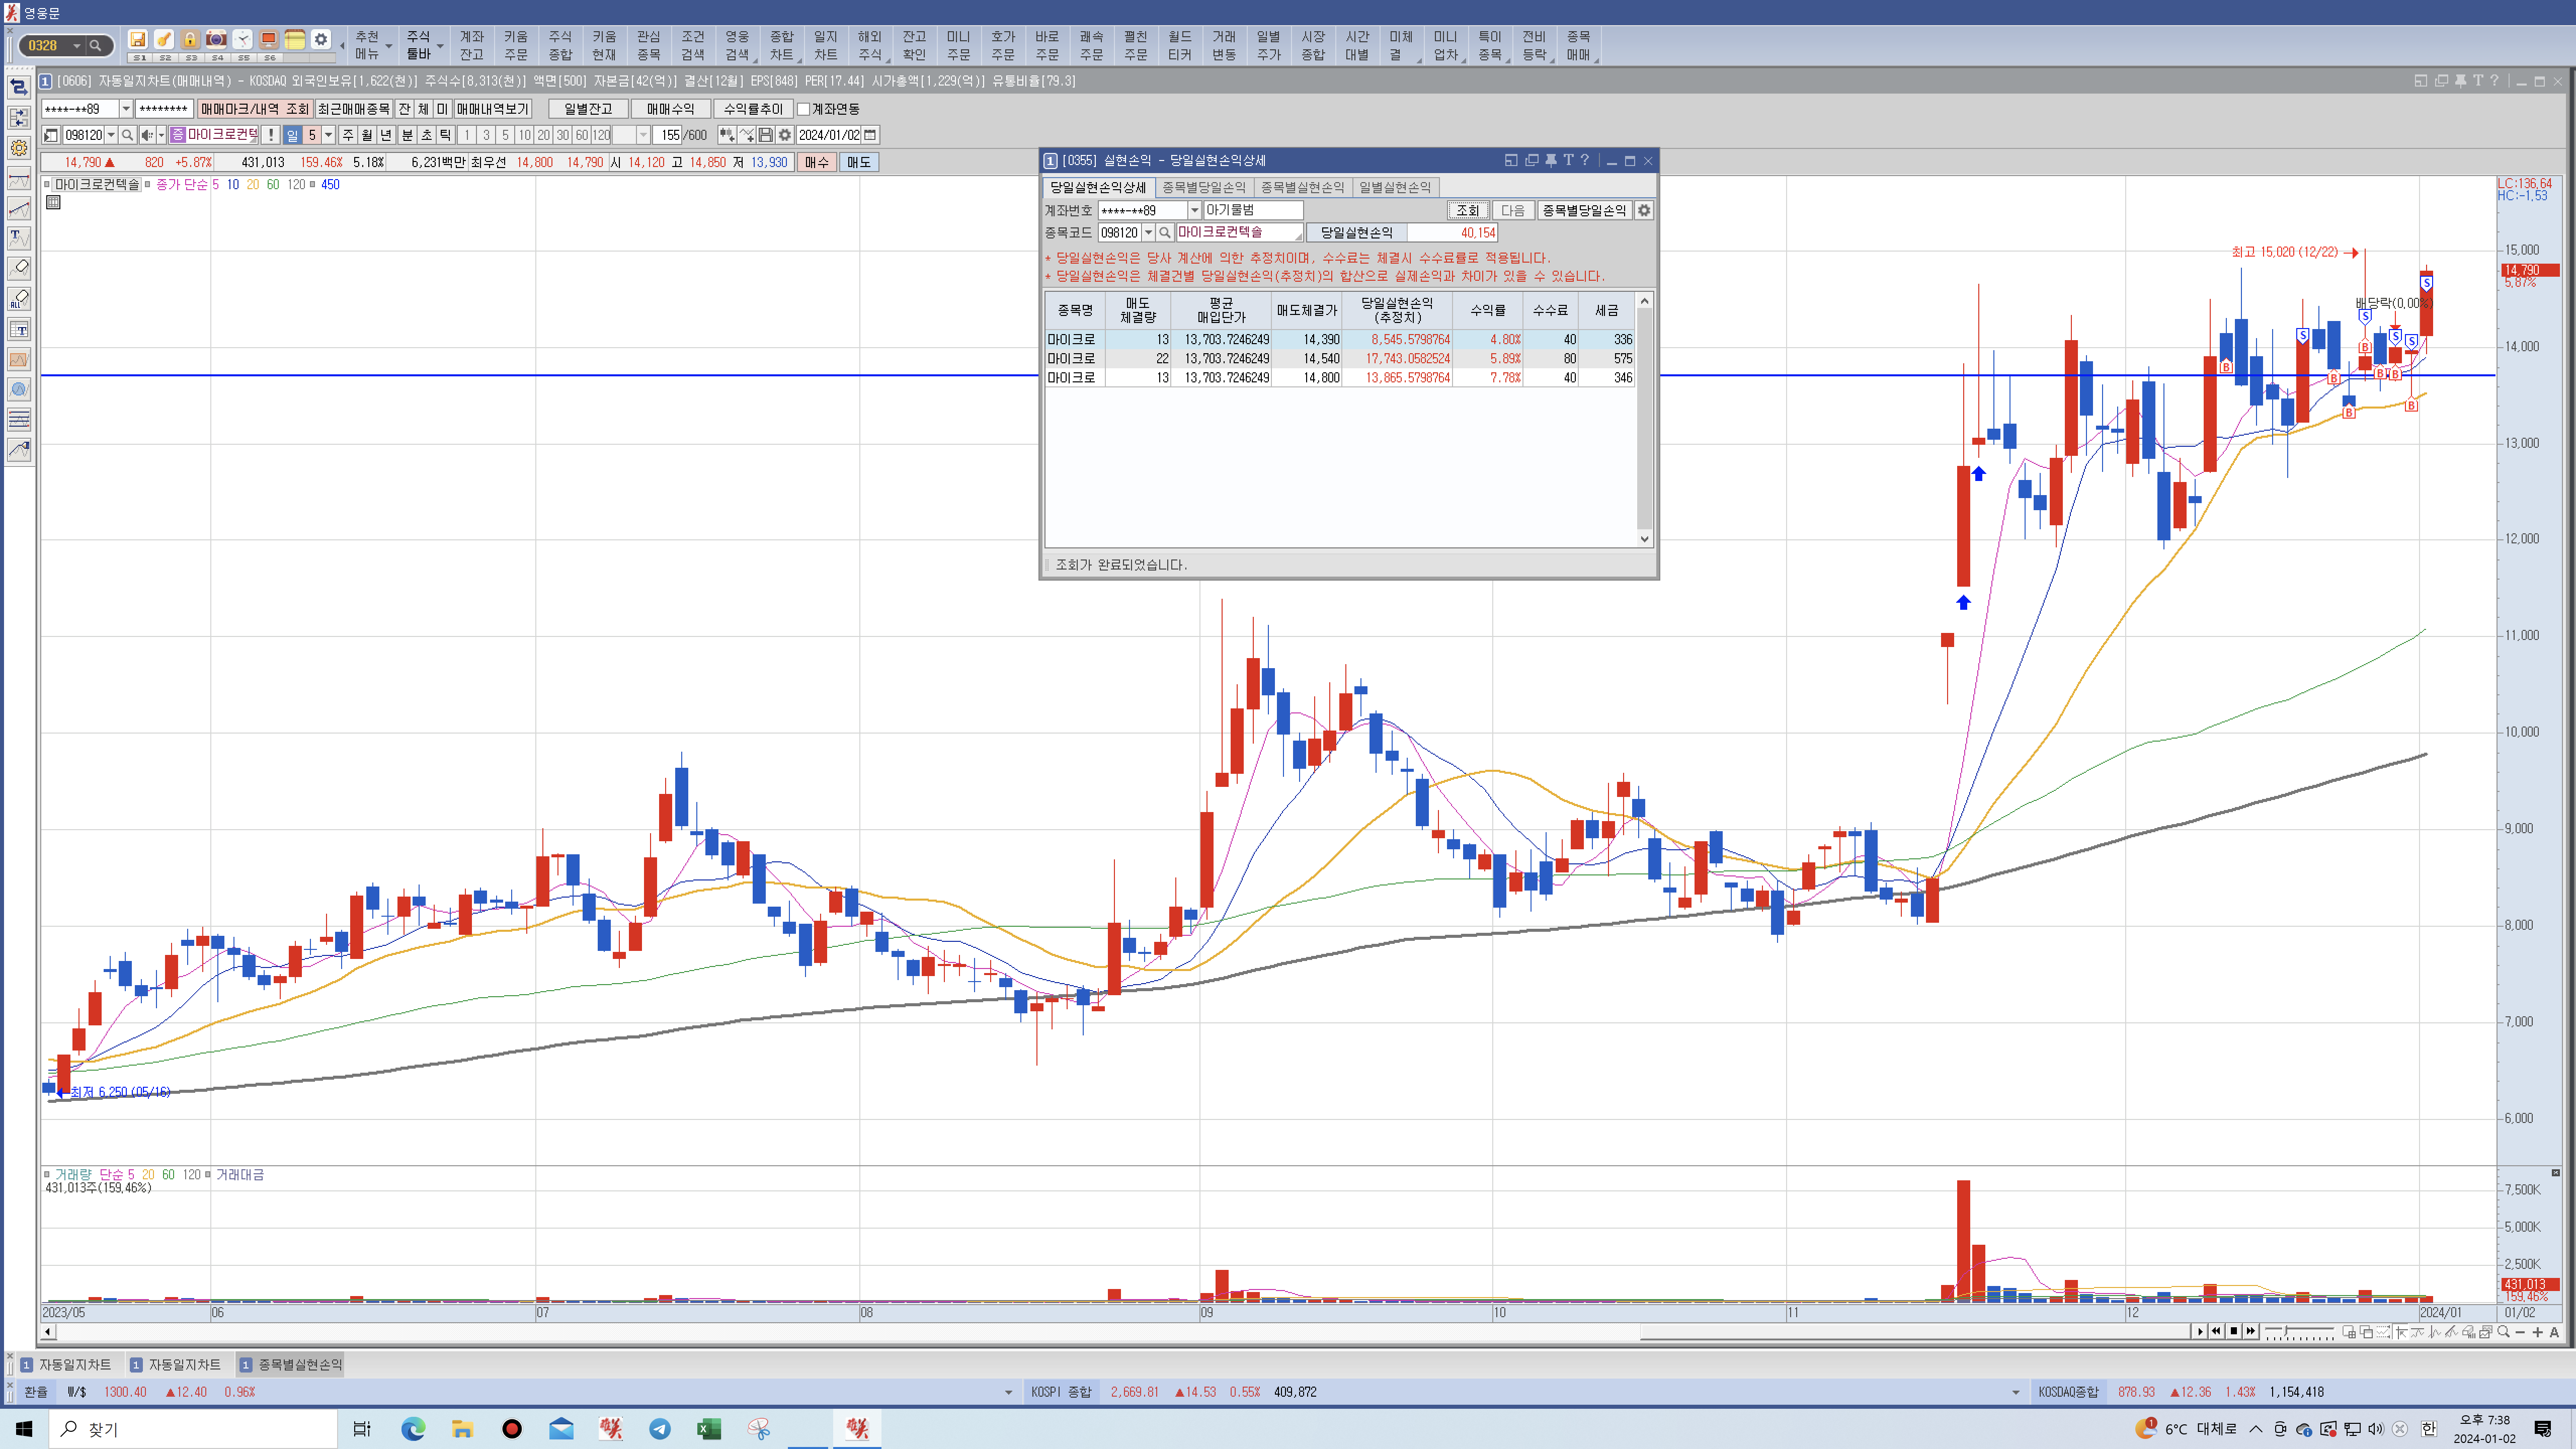Click the chart zoom slider below the chart
Image resolution: width=2576 pixels, height=1449 pixels.
click(x=2299, y=1332)
